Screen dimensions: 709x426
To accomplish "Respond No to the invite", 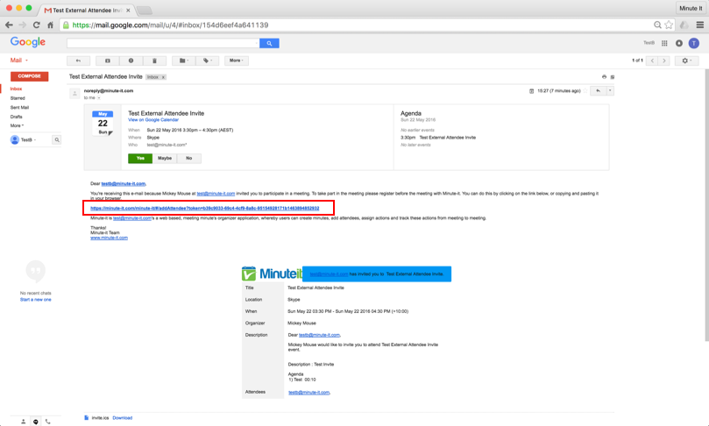I will (189, 159).
